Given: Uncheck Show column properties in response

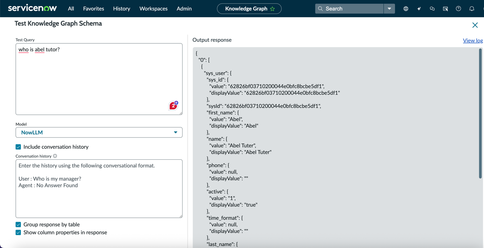Looking at the screenshot, I should point(18,233).
